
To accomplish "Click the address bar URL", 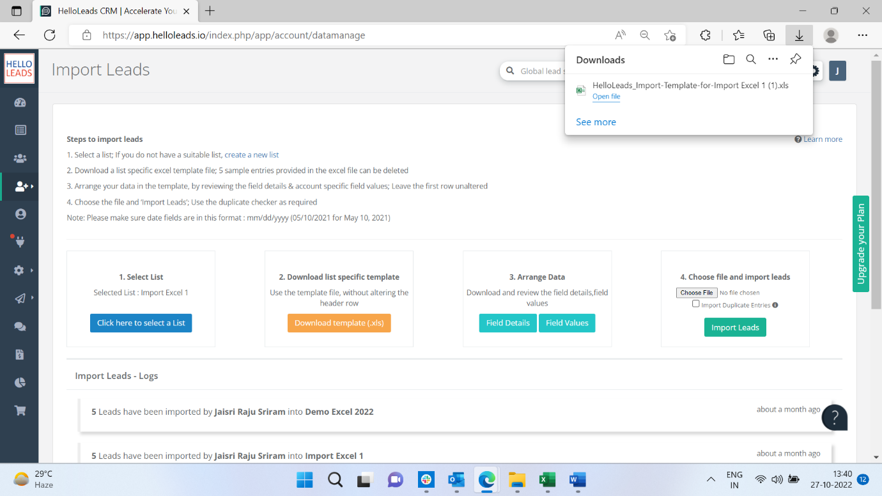I will click(x=234, y=35).
